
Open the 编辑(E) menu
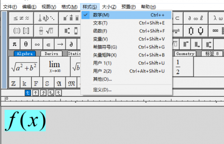coord(29,7)
